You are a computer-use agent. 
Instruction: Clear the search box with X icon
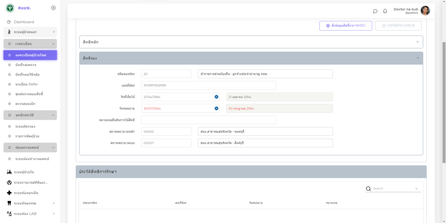(416, 189)
